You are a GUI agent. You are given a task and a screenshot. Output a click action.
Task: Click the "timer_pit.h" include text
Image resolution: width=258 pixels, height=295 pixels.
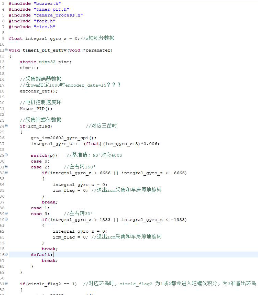(x=51, y=9)
